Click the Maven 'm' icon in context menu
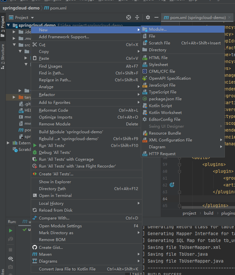This screenshot has width=235, height=275. pos(35,254)
